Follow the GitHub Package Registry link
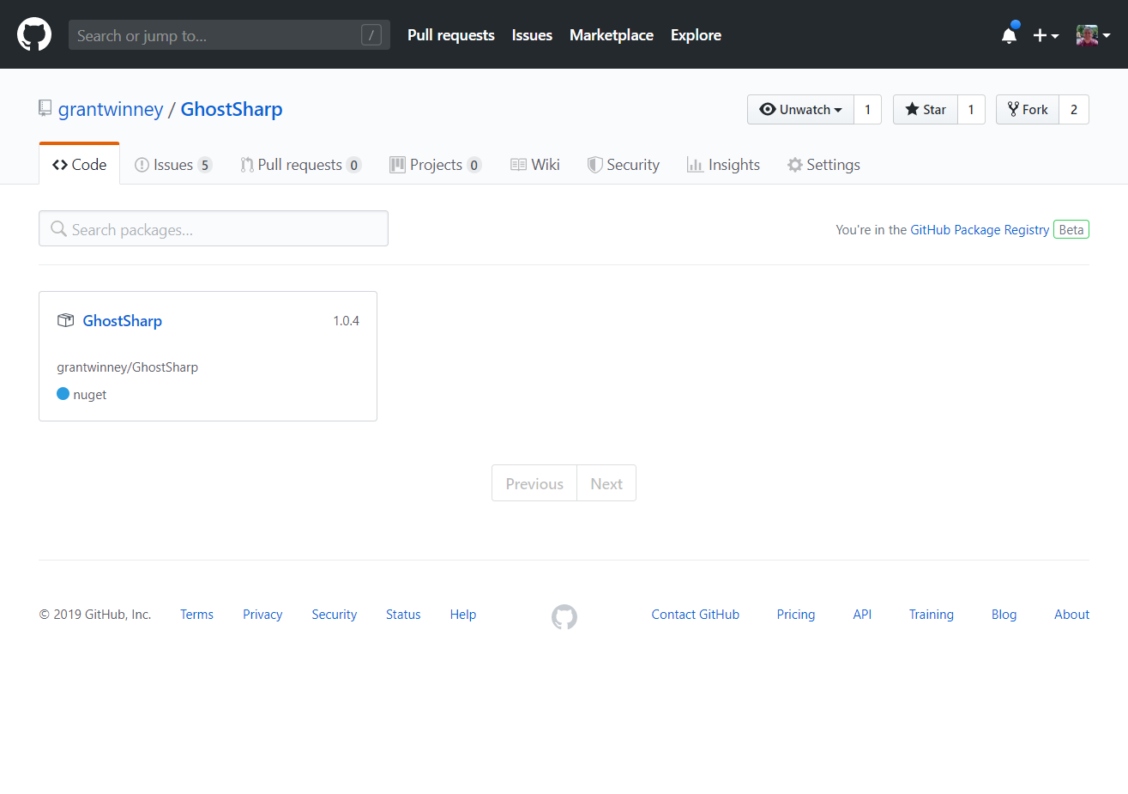 [979, 230]
